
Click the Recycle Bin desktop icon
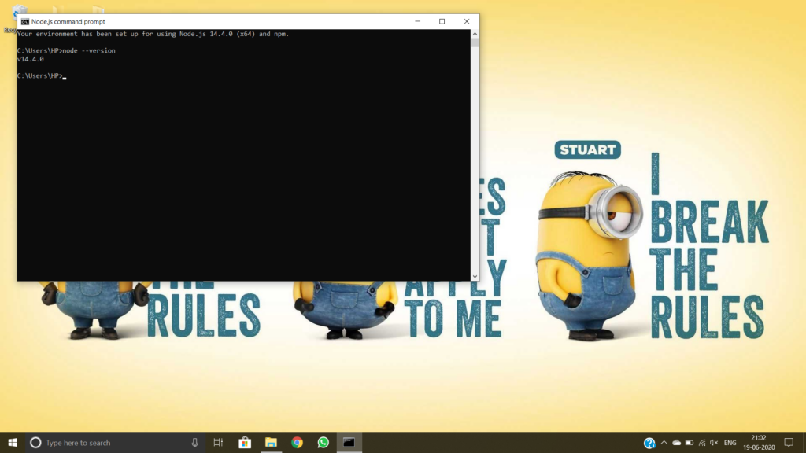point(11,18)
